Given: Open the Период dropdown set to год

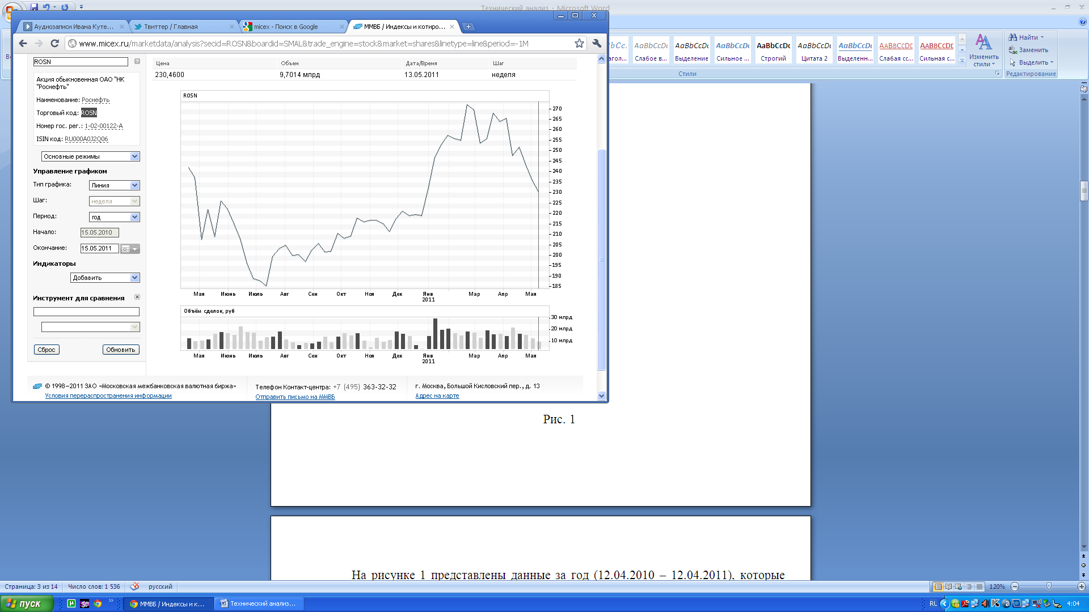Looking at the screenshot, I should pyautogui.click(x=114, y=217).
